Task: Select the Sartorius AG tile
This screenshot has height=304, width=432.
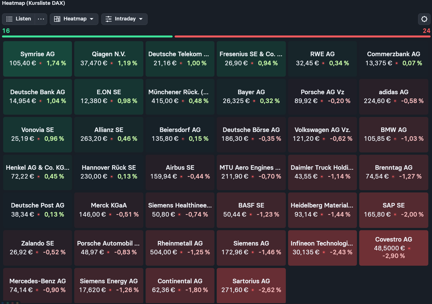Action: click(251, 286)
